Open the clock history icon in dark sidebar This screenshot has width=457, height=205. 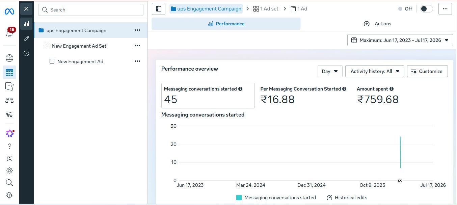pyautogui.click(x=26, y=53)
